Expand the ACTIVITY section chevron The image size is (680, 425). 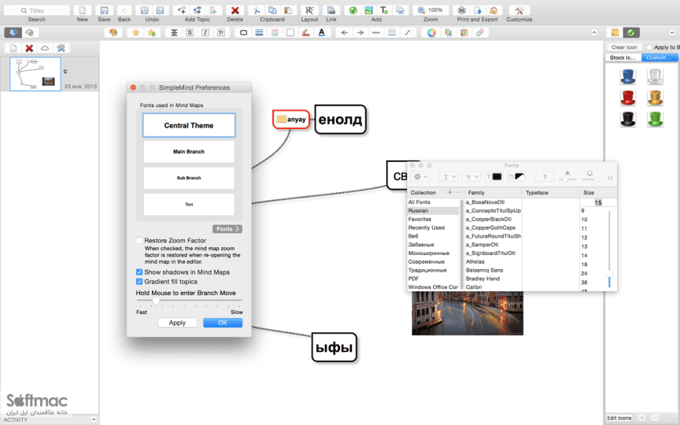(x=93, y=419)
